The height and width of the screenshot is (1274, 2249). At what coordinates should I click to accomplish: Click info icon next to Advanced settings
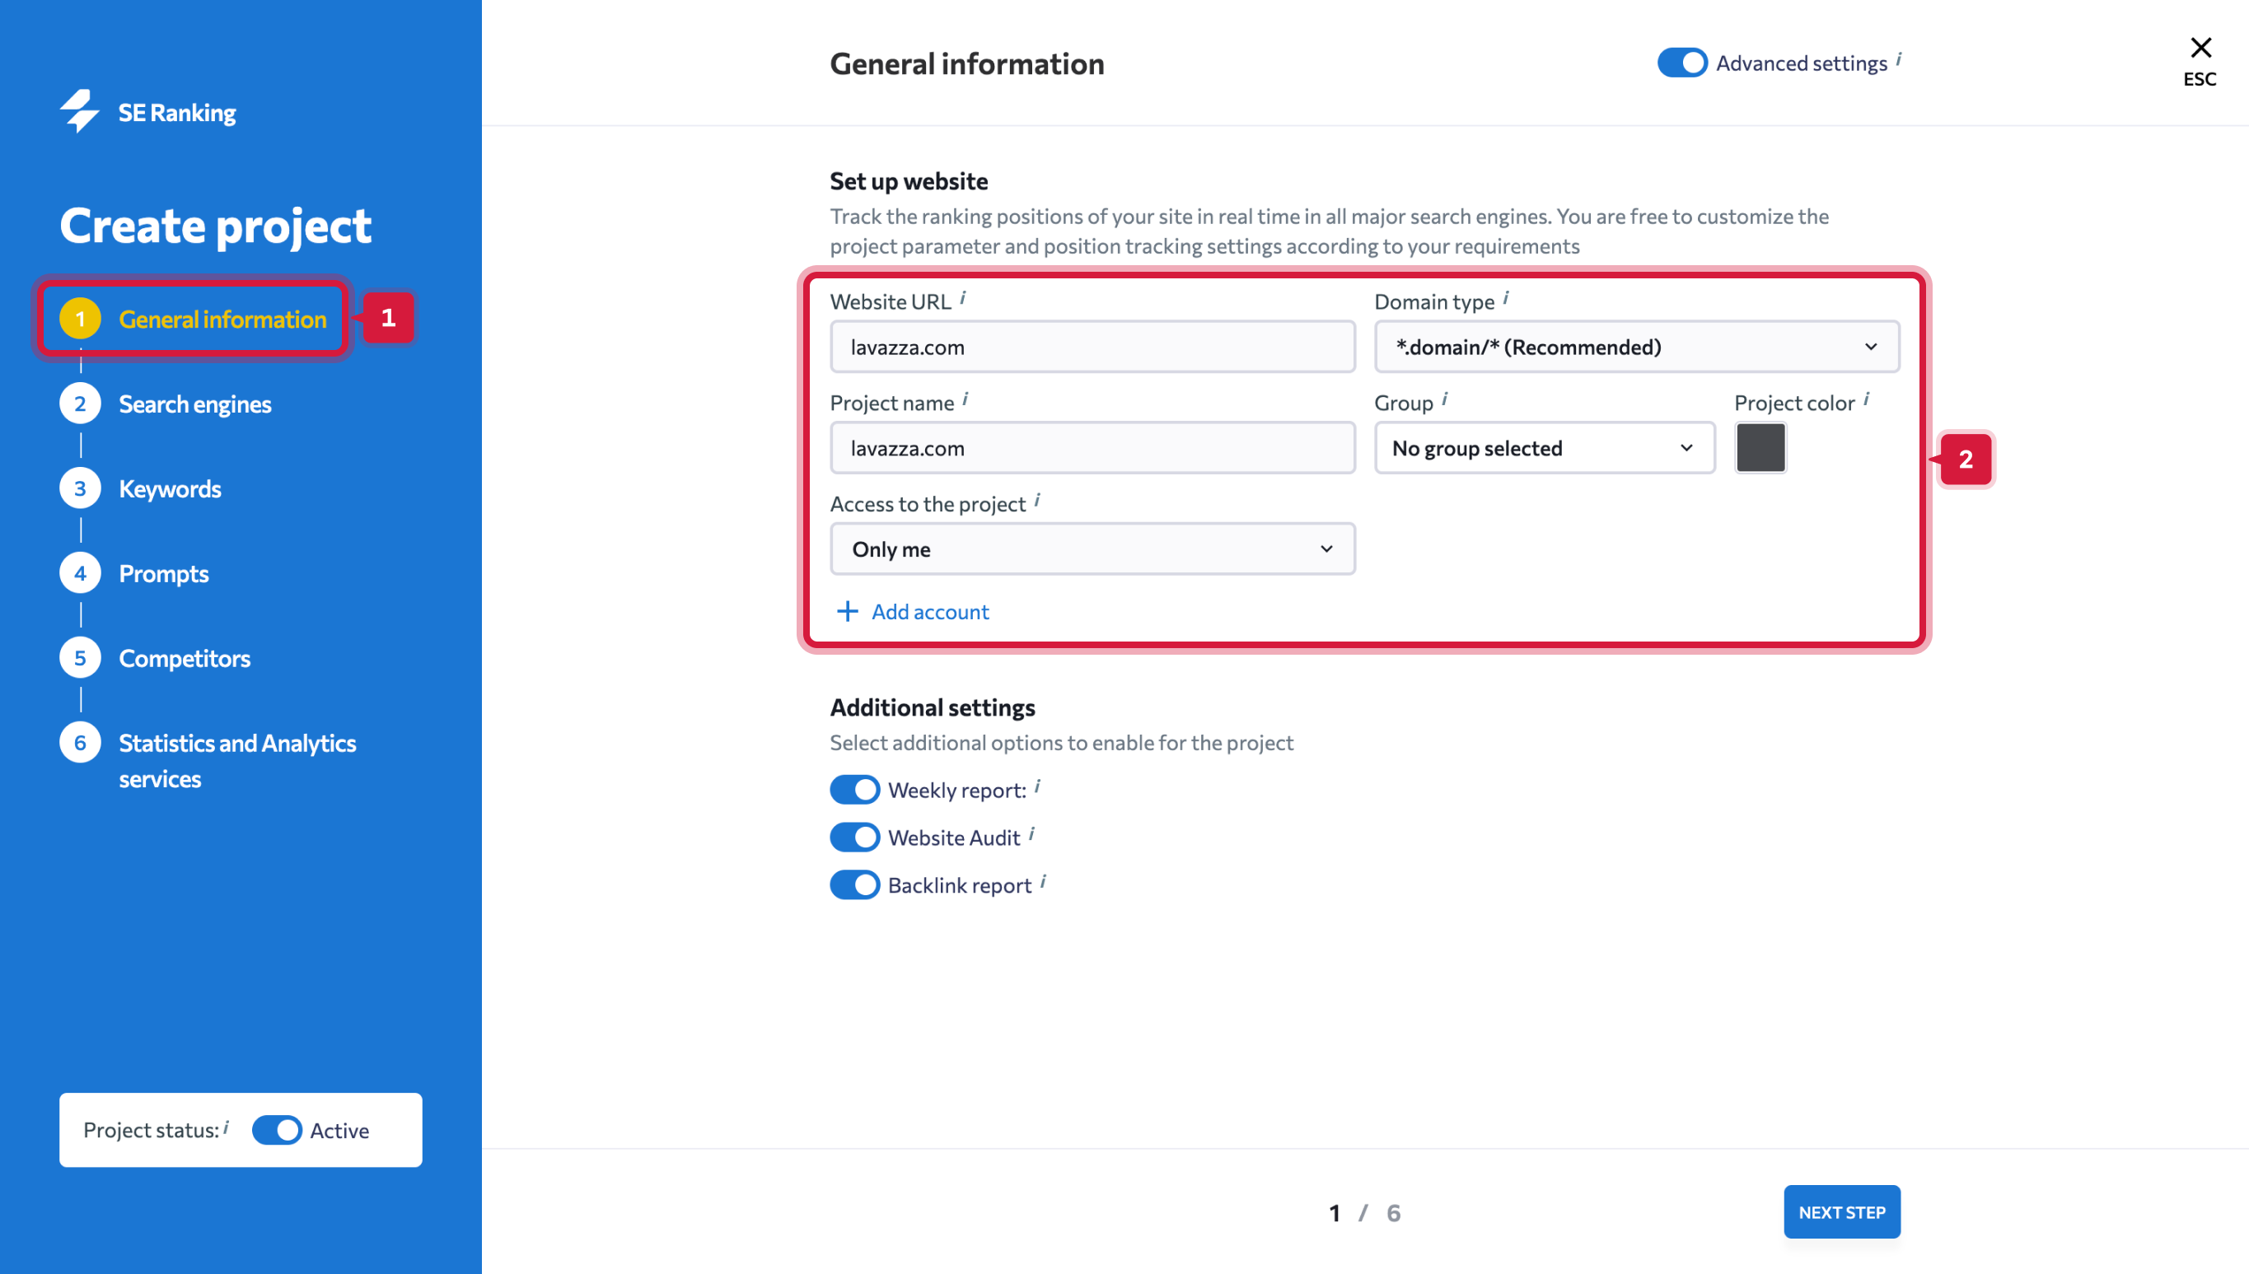pyautogui.click(x=1898, y=59)
